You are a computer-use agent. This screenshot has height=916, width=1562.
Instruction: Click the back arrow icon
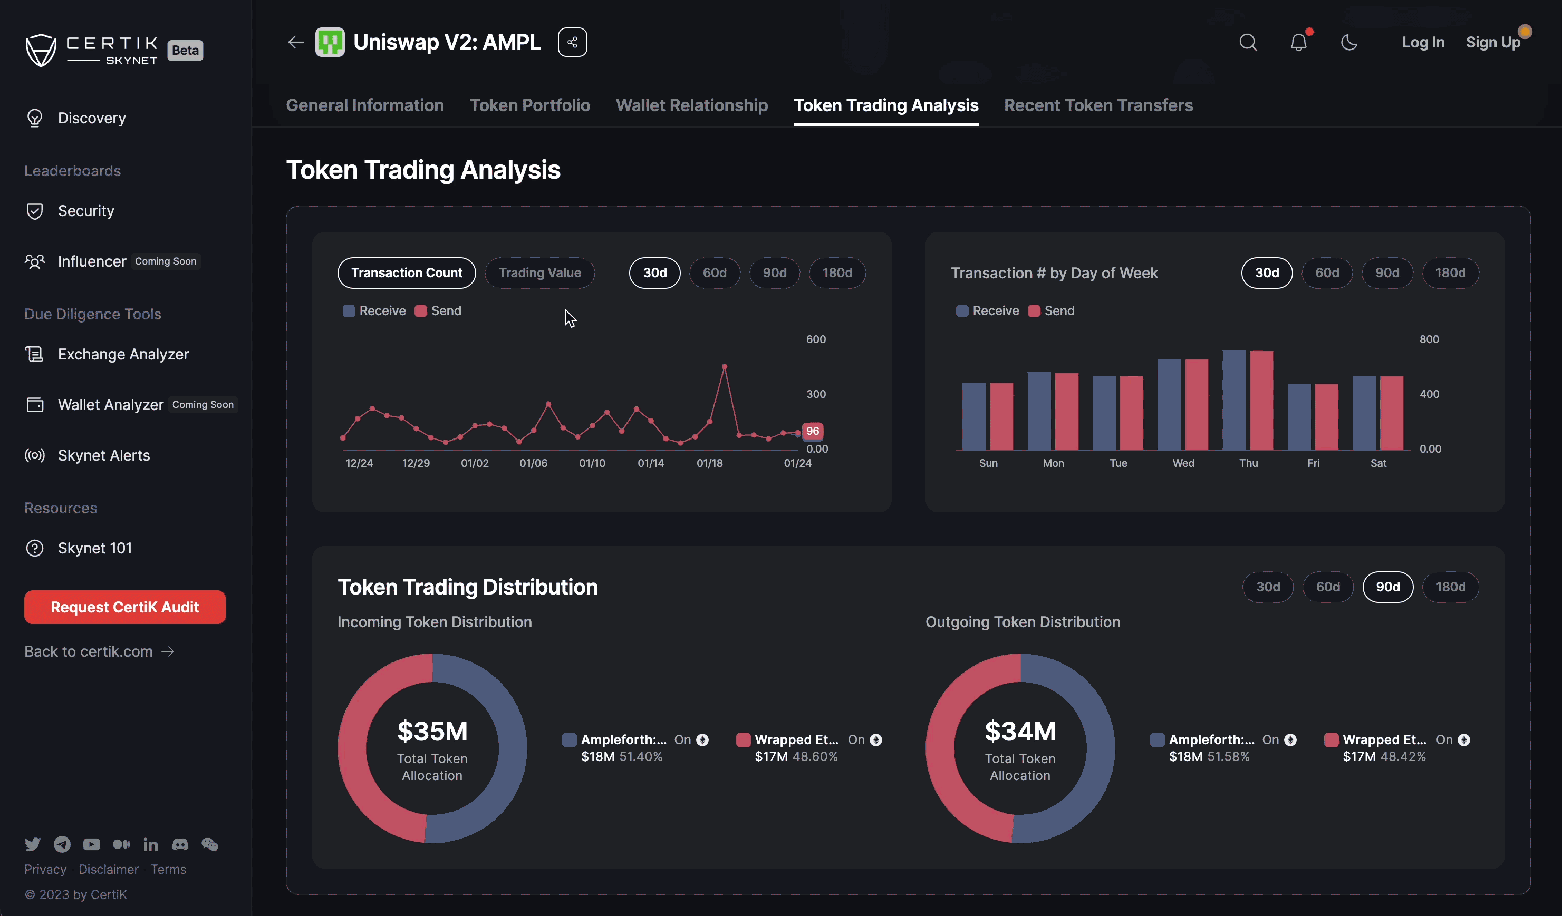point(296,42)
